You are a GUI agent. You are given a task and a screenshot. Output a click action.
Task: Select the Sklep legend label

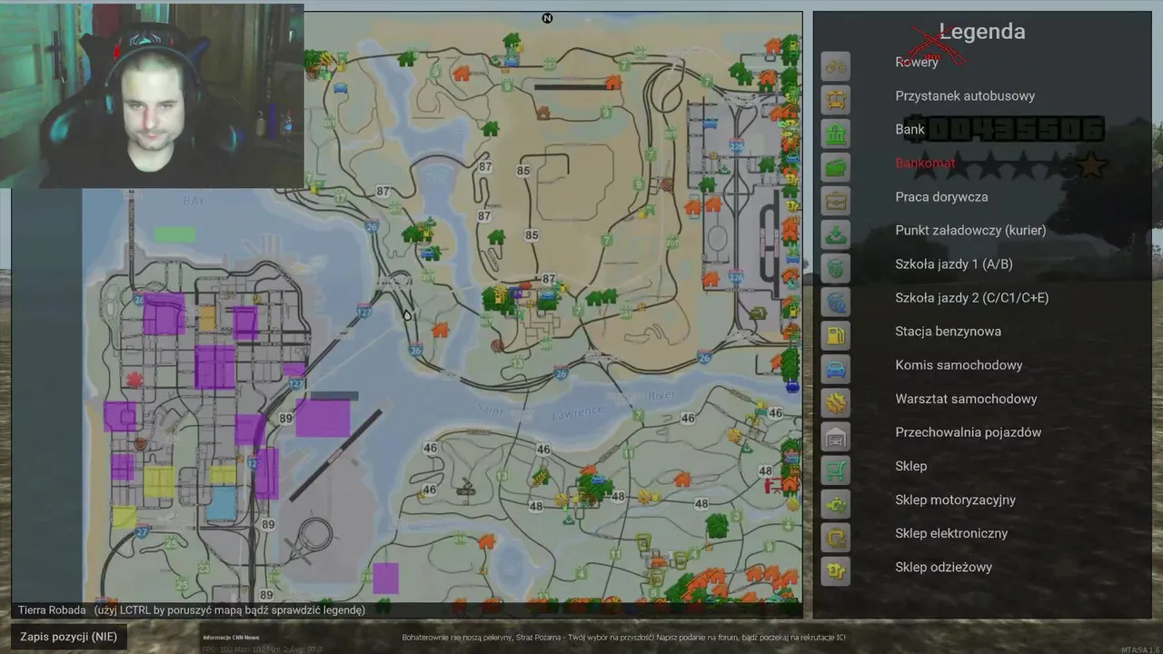(x=910, y=465)
